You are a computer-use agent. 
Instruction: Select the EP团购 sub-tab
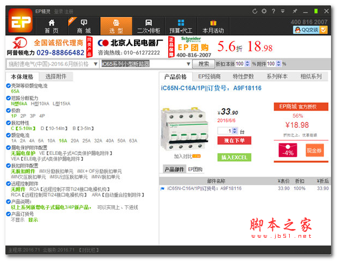point(195,169)
